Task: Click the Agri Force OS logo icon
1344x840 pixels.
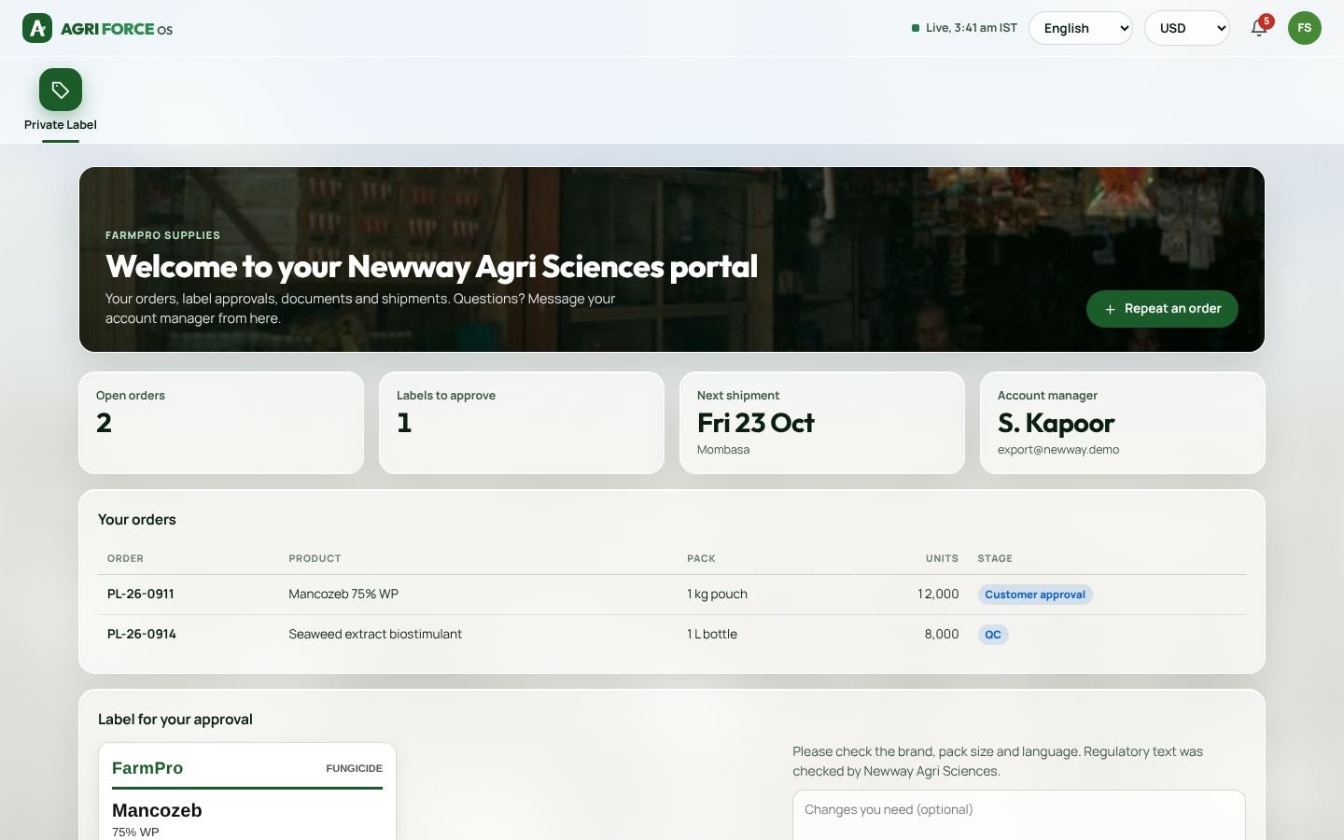Action: (37, 28)
